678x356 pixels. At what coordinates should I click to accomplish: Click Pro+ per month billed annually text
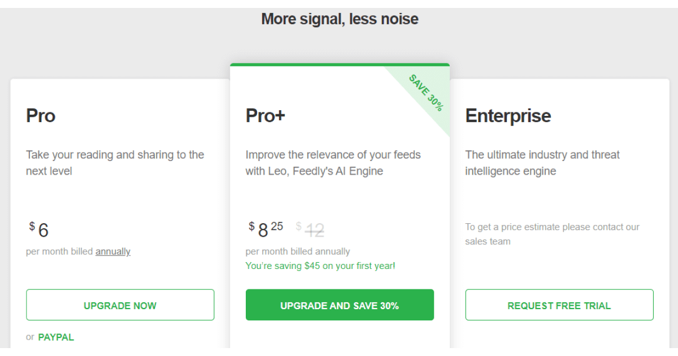coord(298,251)
